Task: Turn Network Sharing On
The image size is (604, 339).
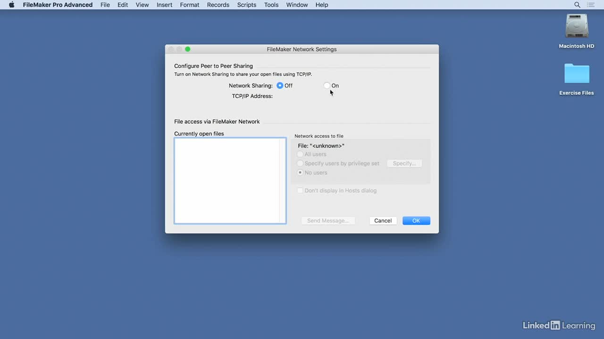Action: coord(327,86)
